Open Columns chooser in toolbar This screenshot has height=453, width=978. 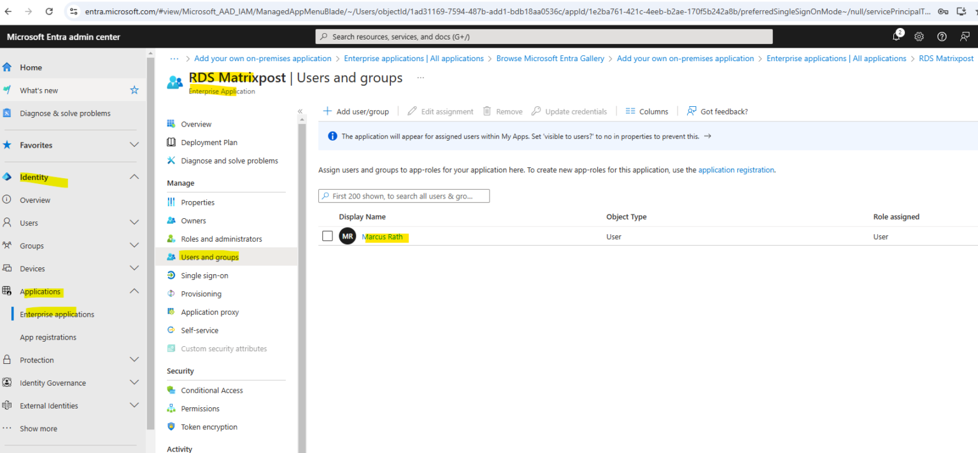click(647, 111)
